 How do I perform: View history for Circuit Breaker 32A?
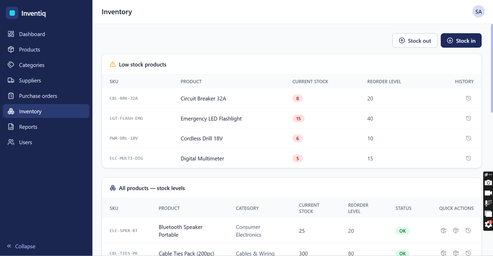pos(469,98)
